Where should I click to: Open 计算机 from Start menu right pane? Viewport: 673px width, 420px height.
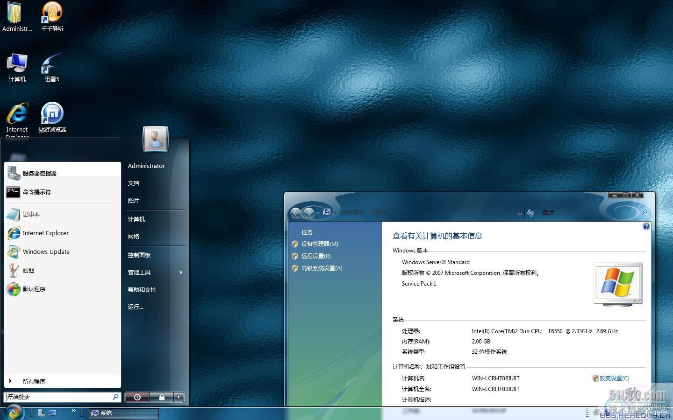coord(136,219)
